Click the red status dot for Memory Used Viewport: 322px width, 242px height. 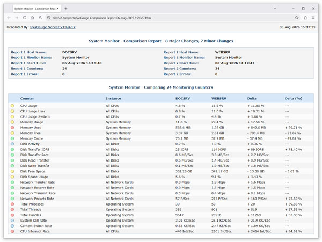pos(12,128)
